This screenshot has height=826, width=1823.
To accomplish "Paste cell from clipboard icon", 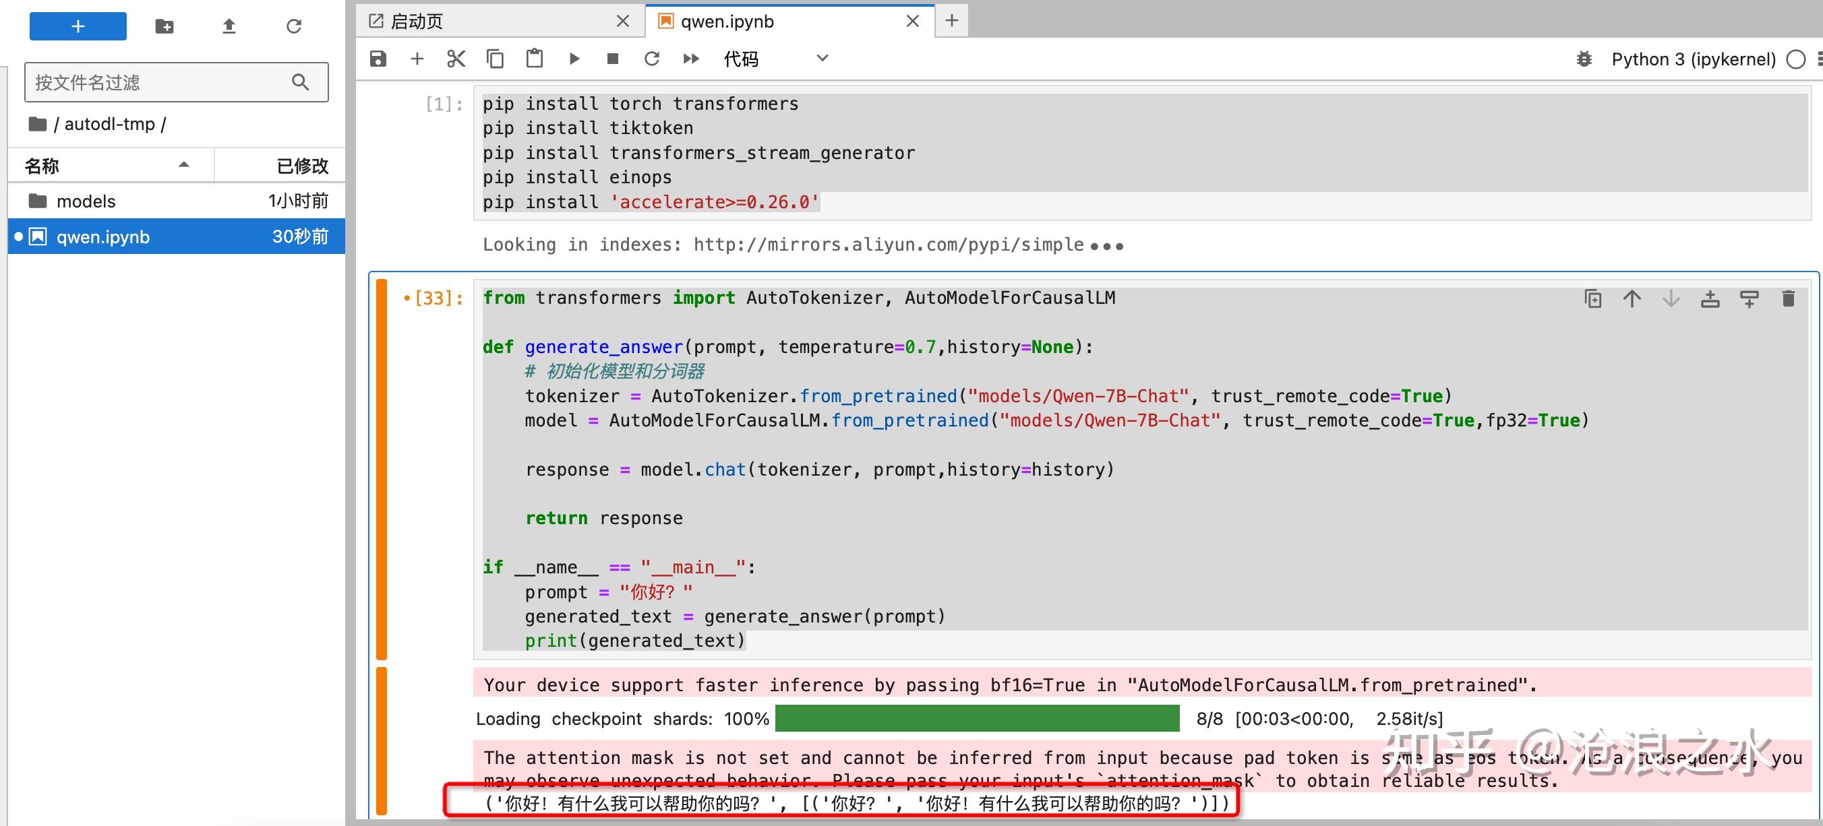I will 535,59.
